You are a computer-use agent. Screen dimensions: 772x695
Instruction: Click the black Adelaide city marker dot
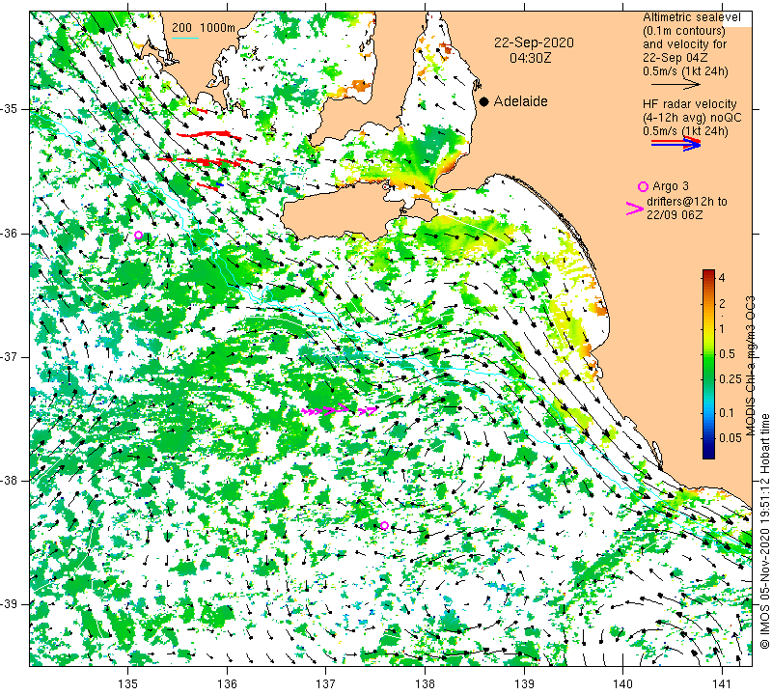click(x=484, y=101)
